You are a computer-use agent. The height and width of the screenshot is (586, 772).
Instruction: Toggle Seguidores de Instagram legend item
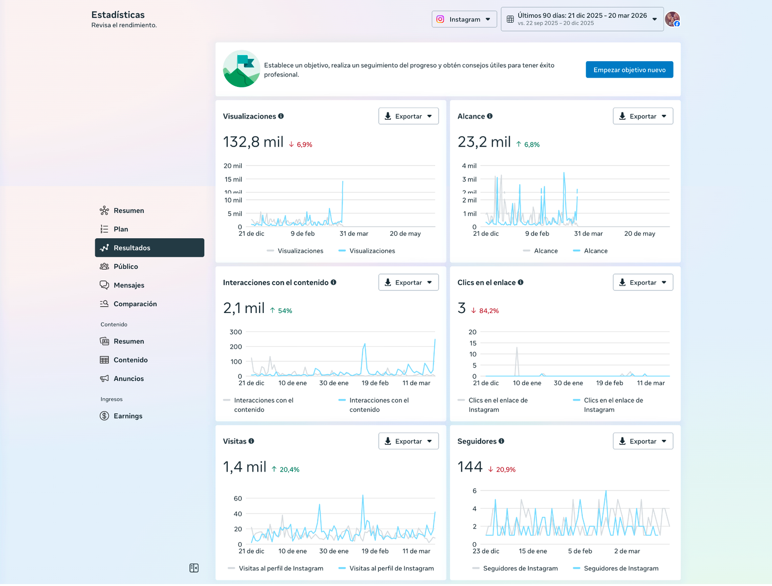click(x=615, y=568)
